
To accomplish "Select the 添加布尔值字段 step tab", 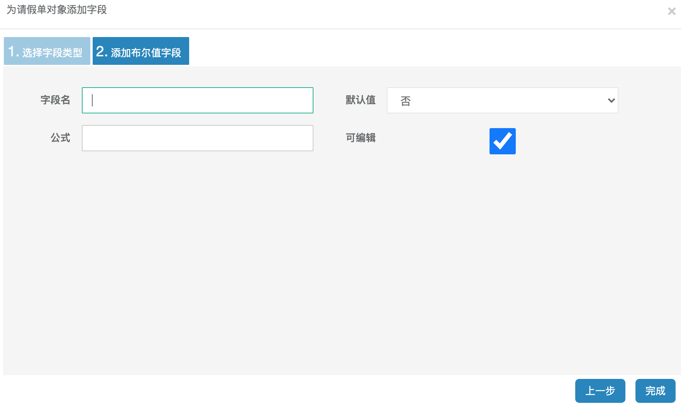I will [x=141, y=51].
